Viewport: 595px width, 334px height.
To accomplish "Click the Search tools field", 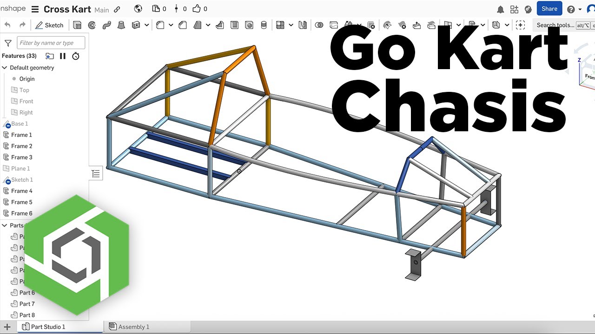I will click(x=563, y=25).
